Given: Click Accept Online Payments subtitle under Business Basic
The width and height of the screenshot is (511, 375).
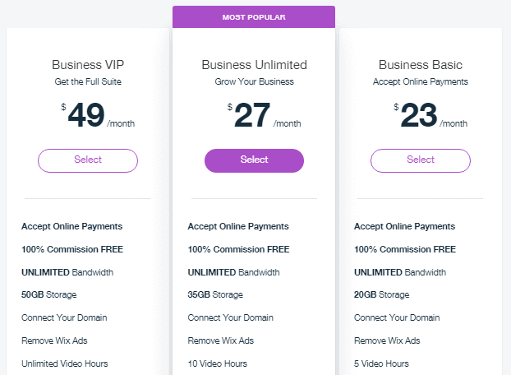Looking at the screenshot, I should coord(420,81).
